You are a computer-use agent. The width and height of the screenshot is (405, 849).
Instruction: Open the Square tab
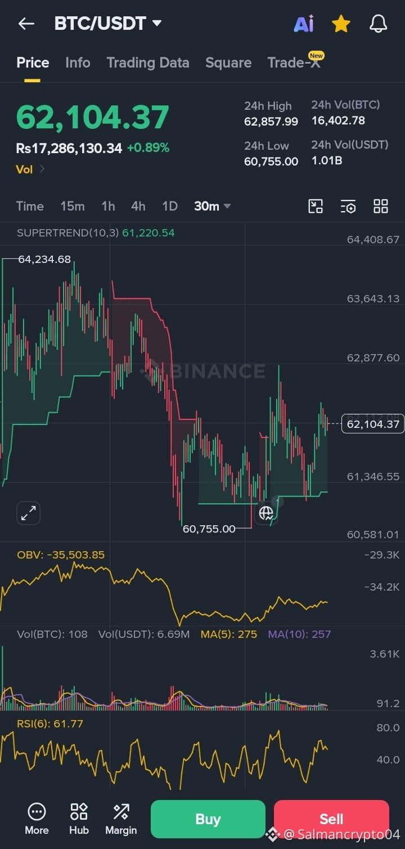228,62
